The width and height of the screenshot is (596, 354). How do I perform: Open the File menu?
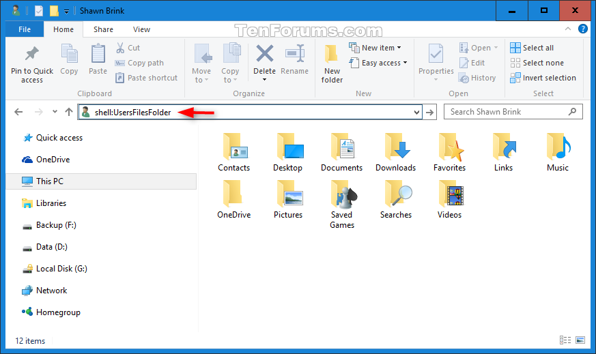(25, 29)
